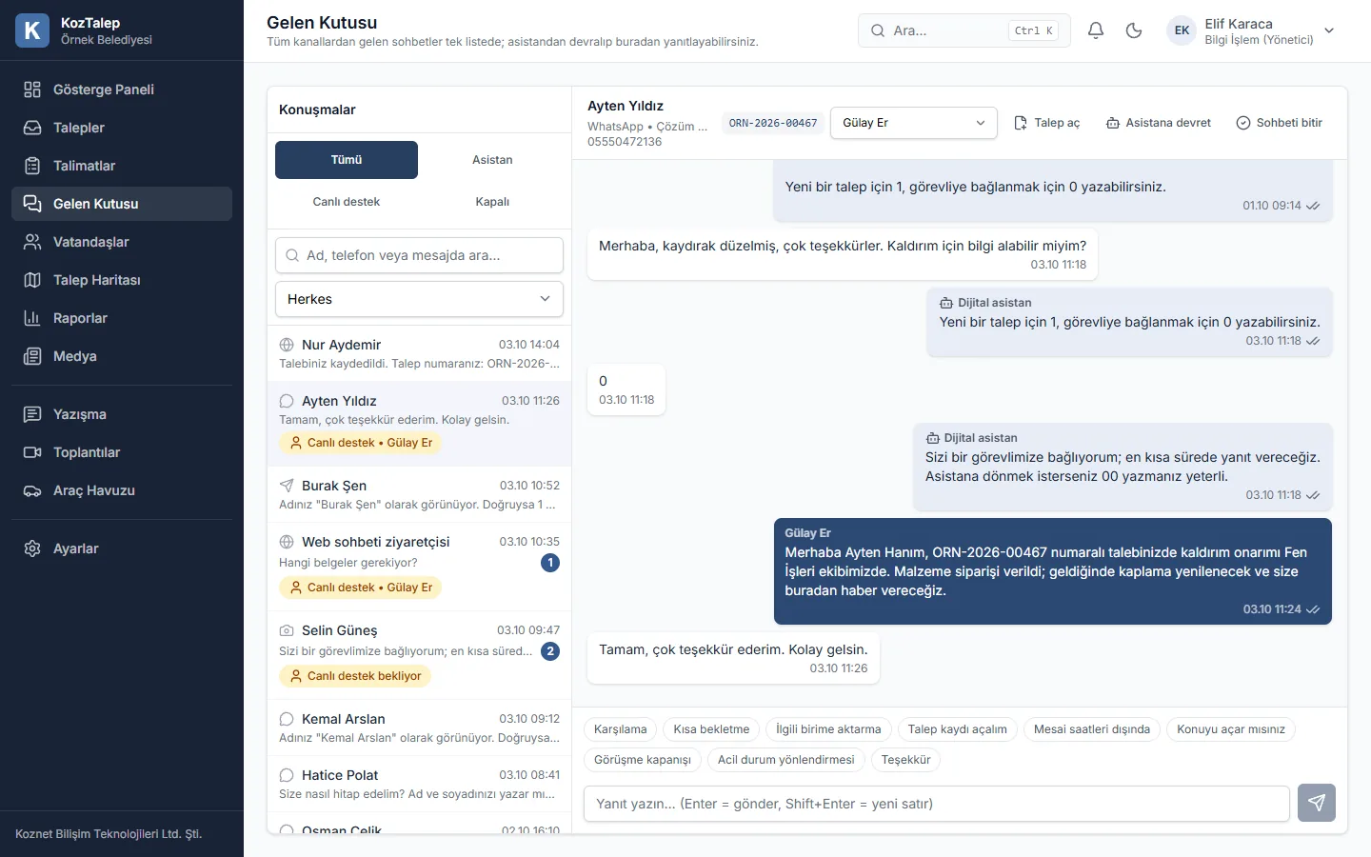The height and width of the screenshot is (857, 1371).
Task: End the chat with Sohbeti bitir
Action: [x=1280, y=123]
